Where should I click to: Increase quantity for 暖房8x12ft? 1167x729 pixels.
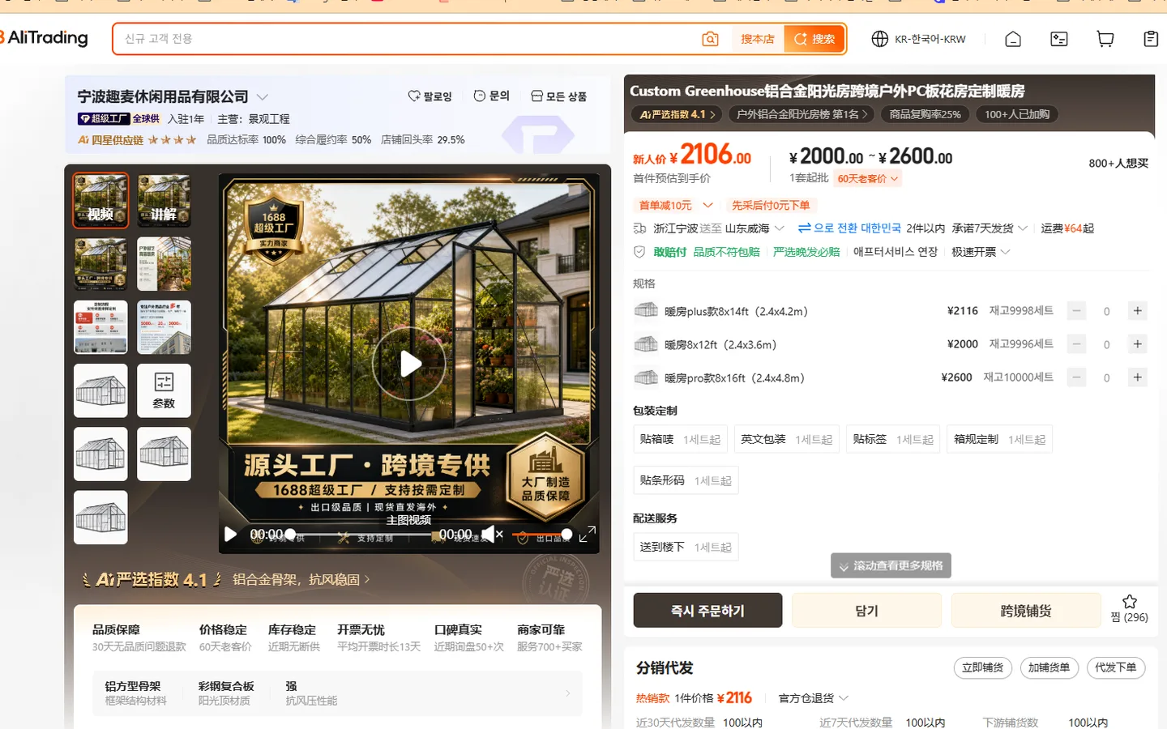tap(1138, 344)
